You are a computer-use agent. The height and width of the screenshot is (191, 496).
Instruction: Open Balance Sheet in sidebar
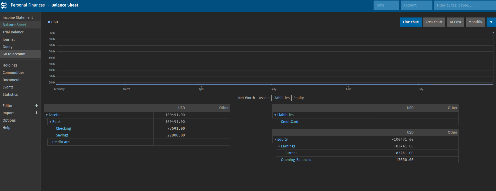tap(20, 25)
